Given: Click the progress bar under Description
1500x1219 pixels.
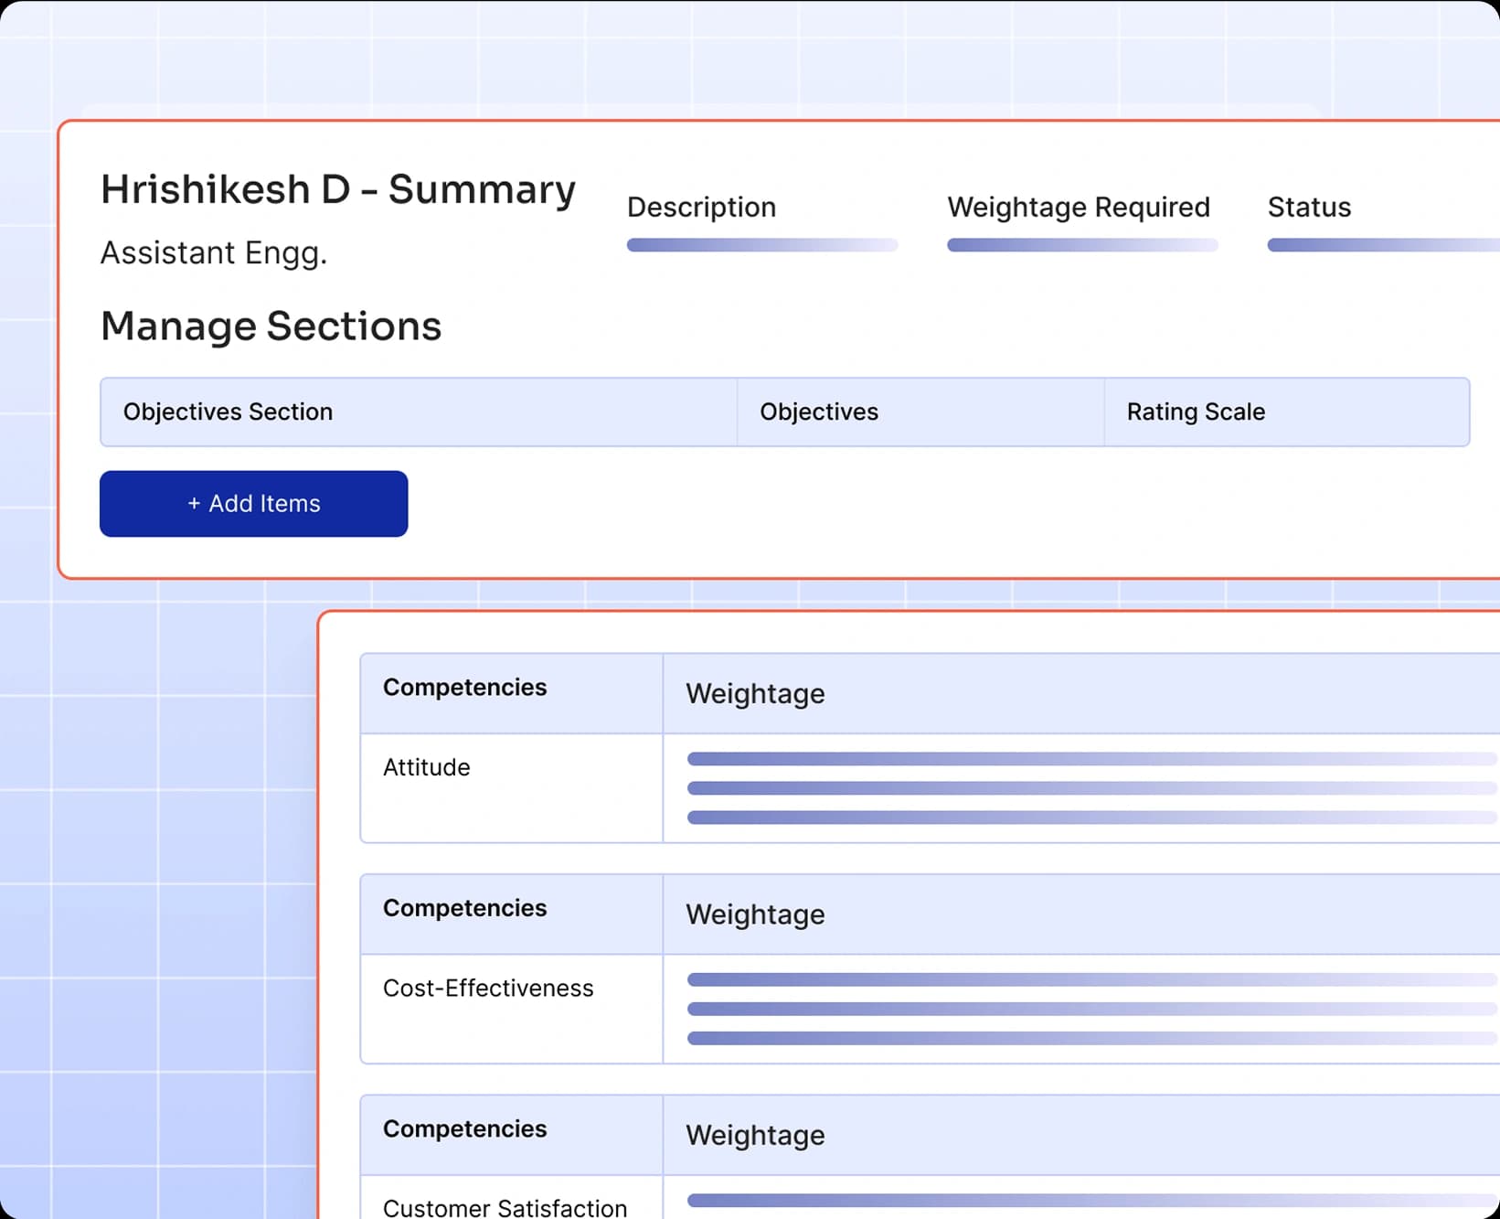Looking at the screenshot, I should click(762, 245).
